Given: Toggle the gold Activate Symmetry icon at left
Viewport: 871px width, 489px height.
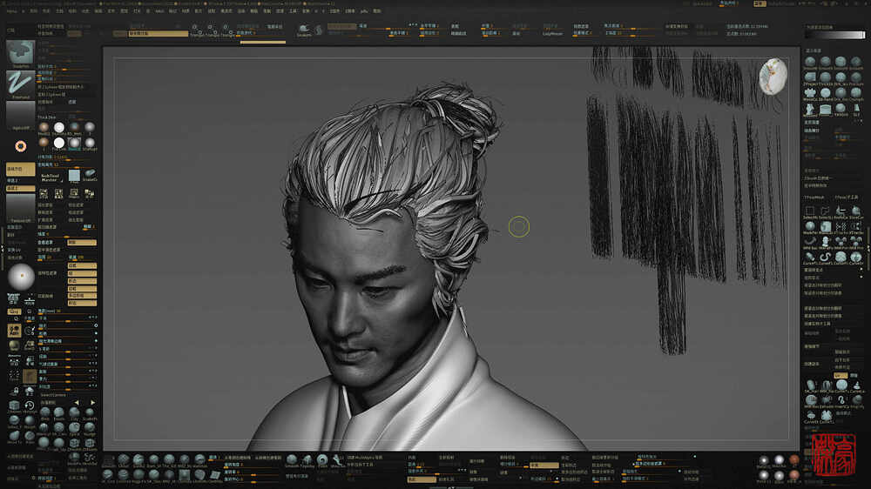Looking at the screenshot, I should coord(14,331).
